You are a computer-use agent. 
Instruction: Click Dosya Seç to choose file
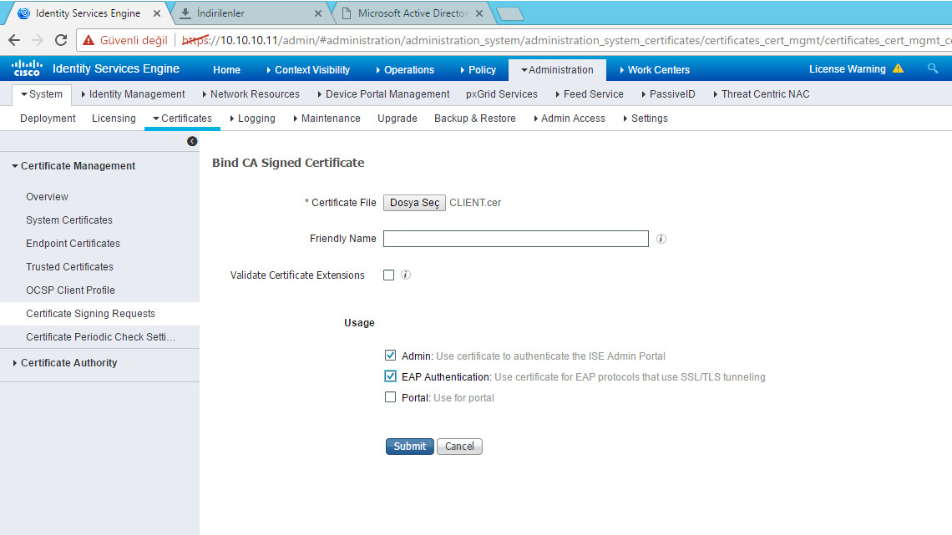415,203
